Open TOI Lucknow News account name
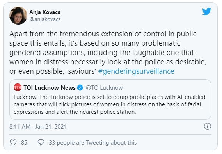Image resolution: width=222 pixels, height=154 pixels. point(50,88)
